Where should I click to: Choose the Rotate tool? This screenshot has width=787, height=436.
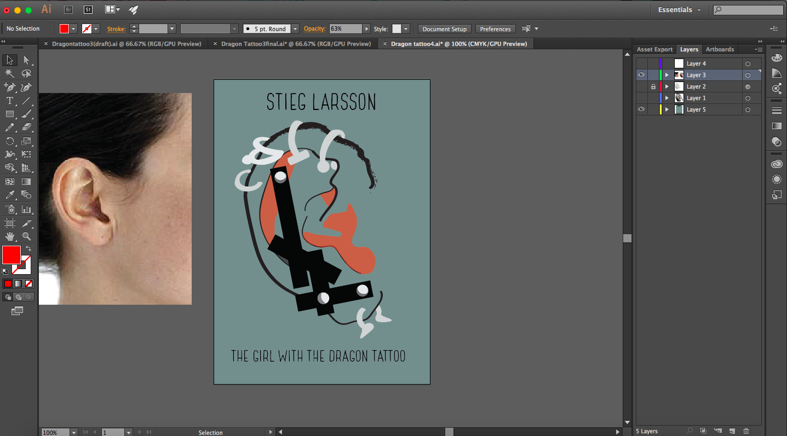tap(10, 141)
